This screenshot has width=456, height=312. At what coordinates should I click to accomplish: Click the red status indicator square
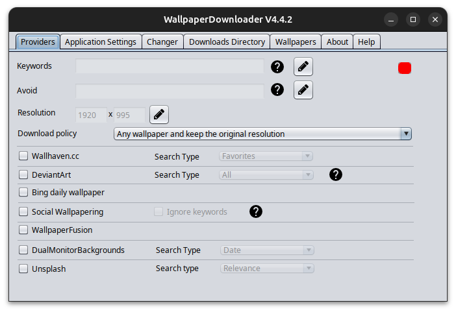click(x=405, y=68)
